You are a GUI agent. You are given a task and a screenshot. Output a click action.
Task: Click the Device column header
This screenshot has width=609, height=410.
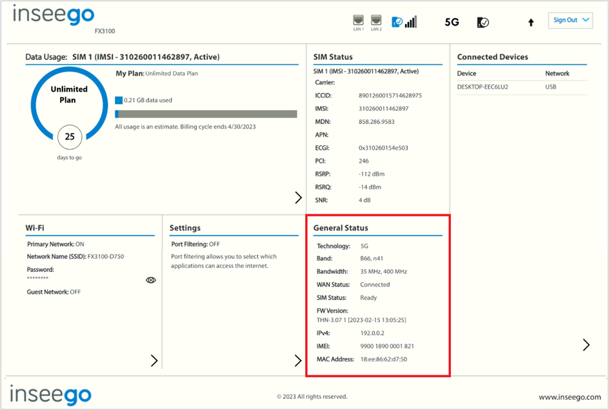[466, 74]
